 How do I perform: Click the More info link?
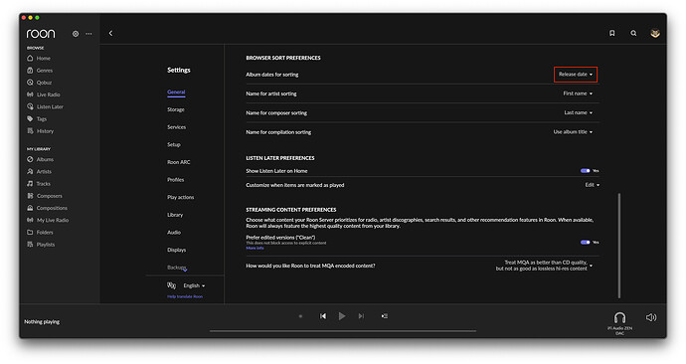click(x=255, y=248)
